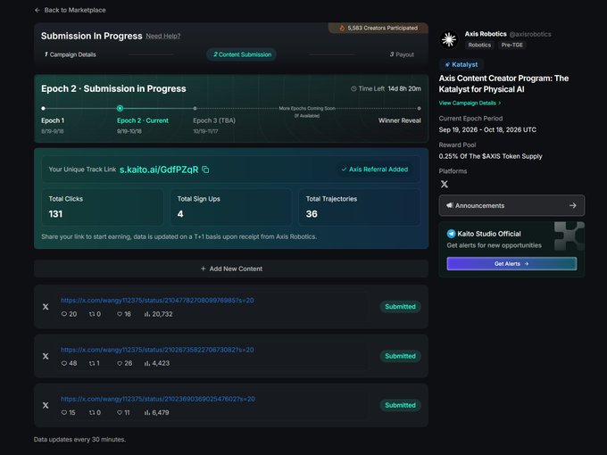Click the Axis Robotics logo avatar

pyautogui.click(x=449, y=39)
